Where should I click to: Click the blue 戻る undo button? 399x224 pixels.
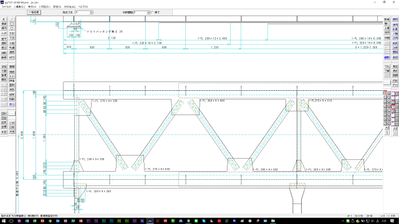(12, 105)
